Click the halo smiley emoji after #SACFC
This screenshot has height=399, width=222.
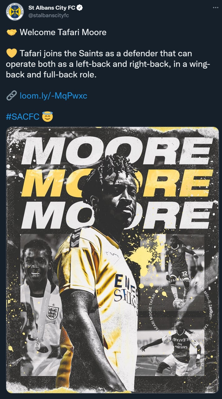47,116
